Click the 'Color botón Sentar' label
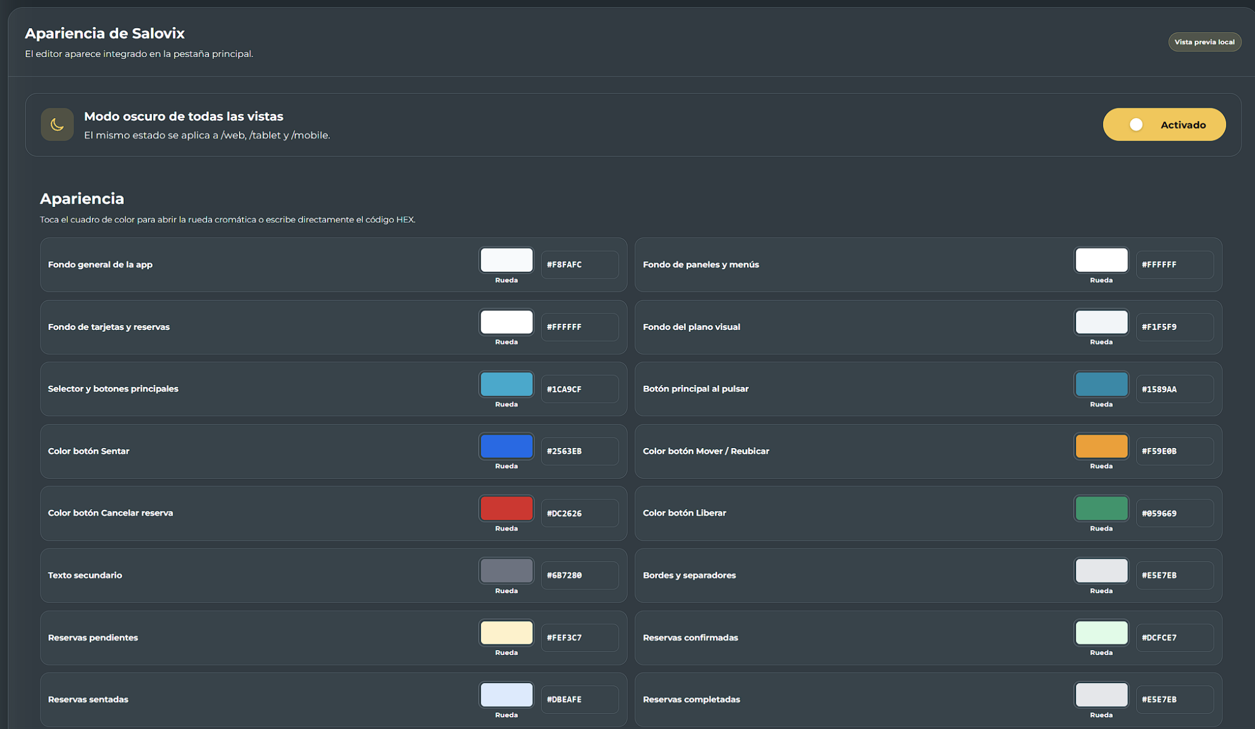This screenshot has height=729, width=1255. point(89,451)
